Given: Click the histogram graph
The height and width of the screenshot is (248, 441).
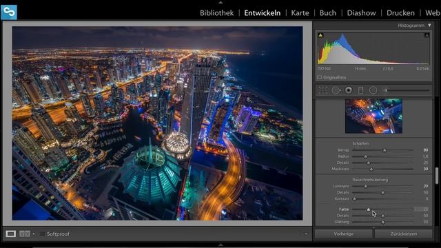Looking at the screenshot, I should click(x=373, y=48).
